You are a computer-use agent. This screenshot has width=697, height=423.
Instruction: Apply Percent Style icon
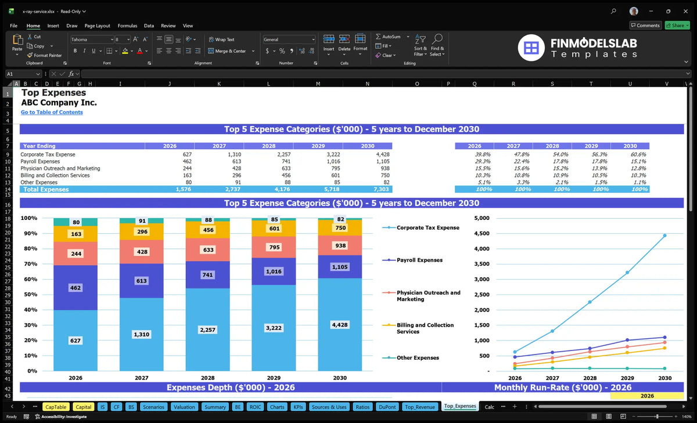pos(282,51)
